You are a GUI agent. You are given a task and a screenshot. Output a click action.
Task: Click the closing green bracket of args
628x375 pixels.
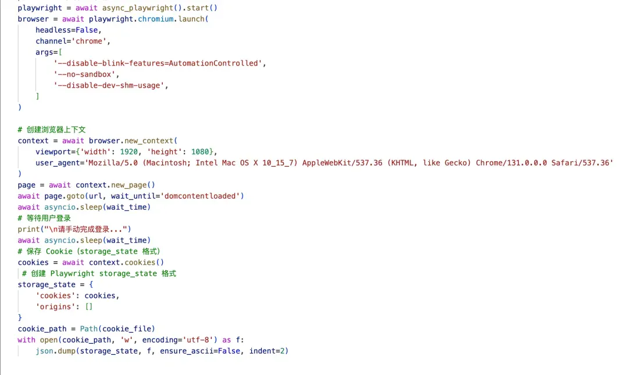coord(37,96)
